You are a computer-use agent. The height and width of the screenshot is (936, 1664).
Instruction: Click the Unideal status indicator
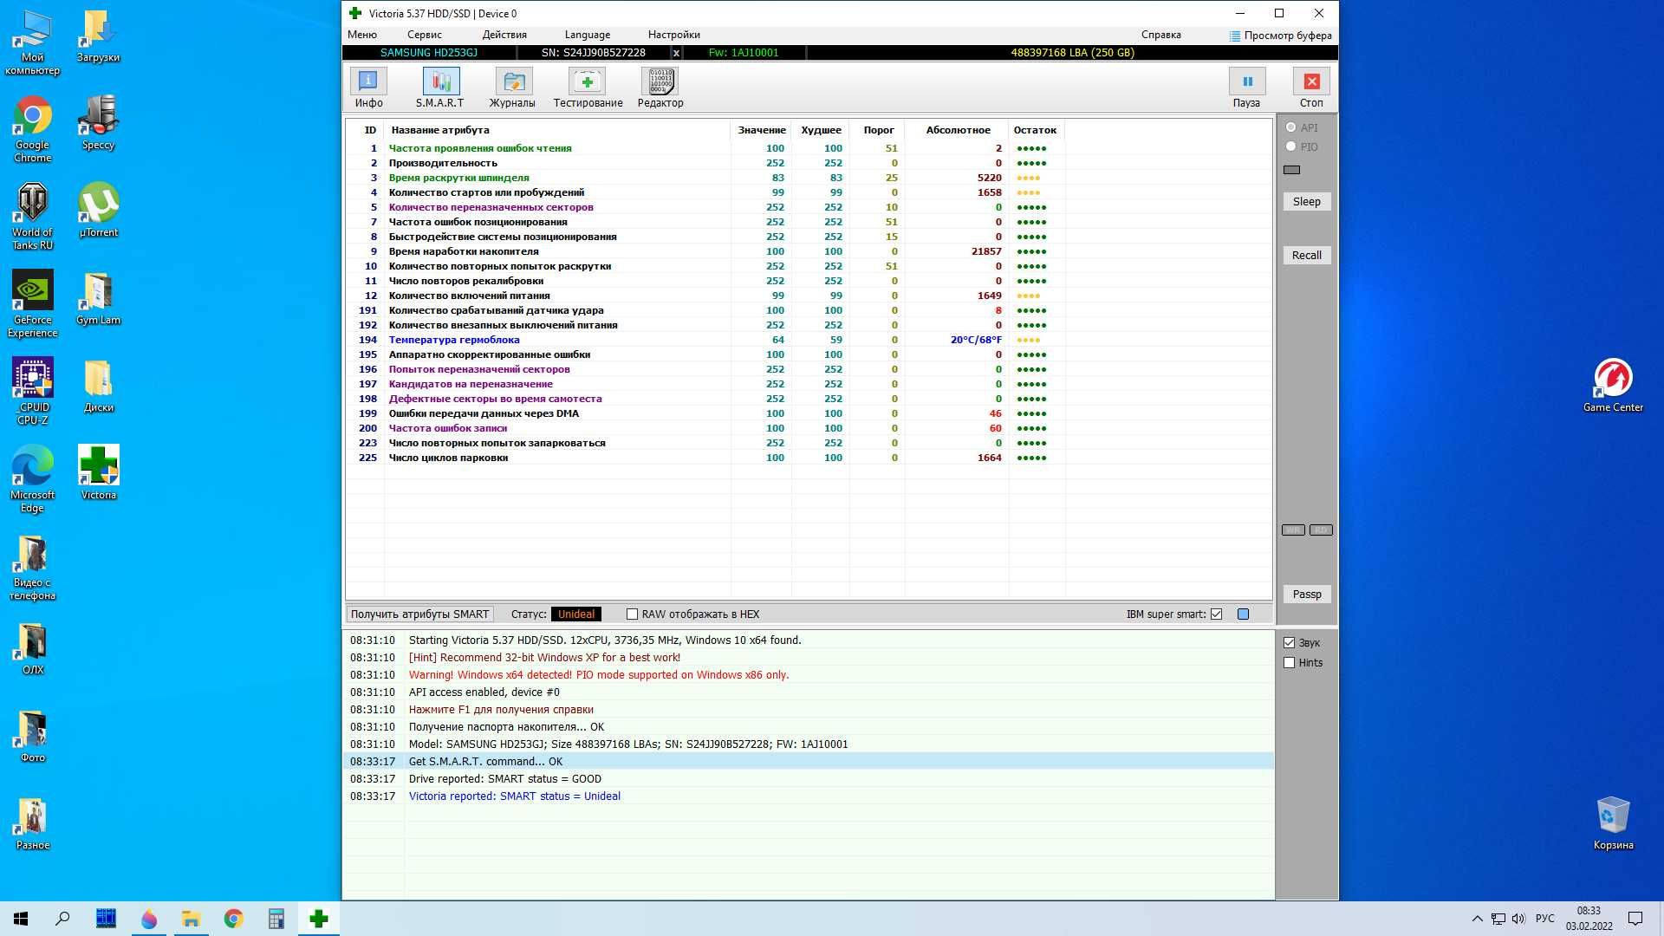pyautogui.click(x=575, y=614)
